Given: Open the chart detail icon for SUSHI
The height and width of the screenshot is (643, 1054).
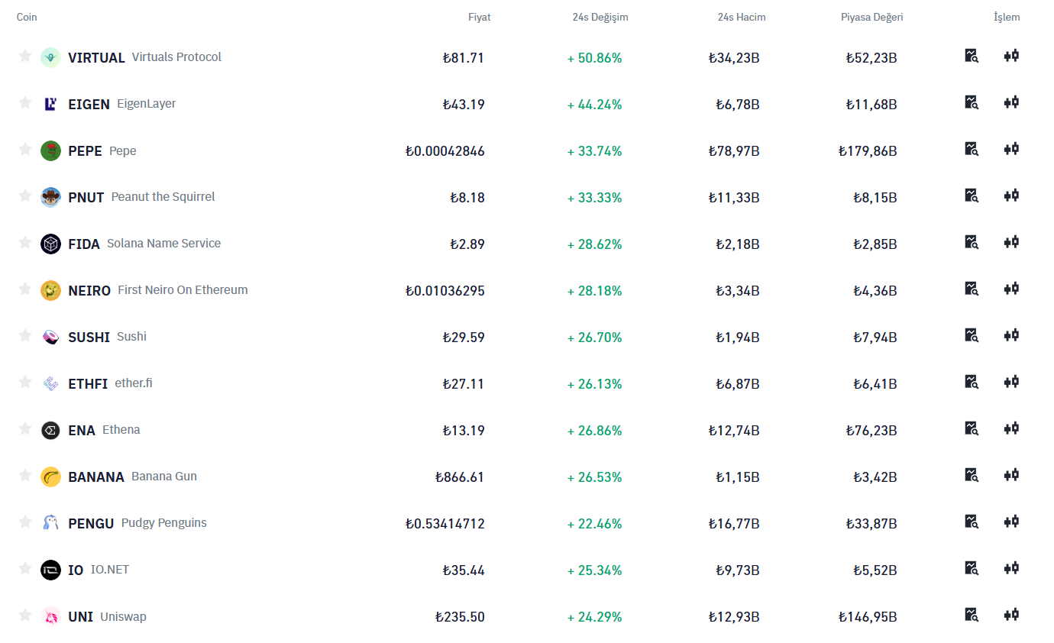Looking at the screenshot, I should [972, 335].
